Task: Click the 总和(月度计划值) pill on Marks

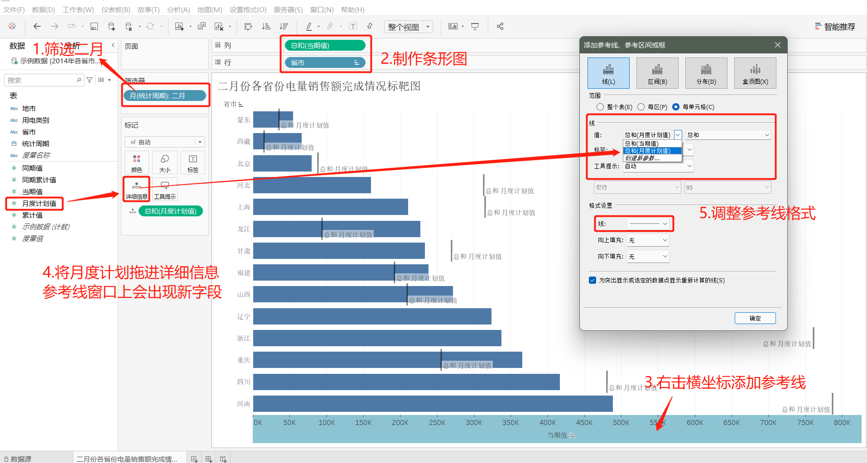Action: 171,211
